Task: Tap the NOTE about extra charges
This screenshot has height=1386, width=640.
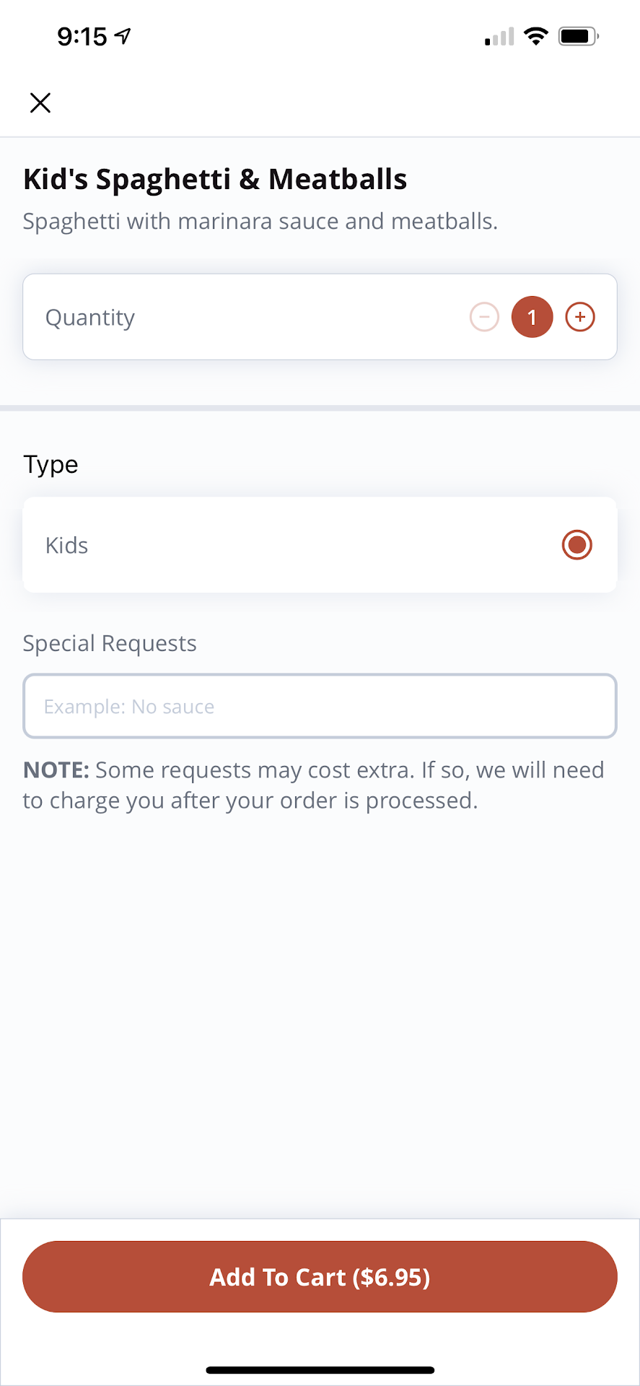Action: (313, 785)
